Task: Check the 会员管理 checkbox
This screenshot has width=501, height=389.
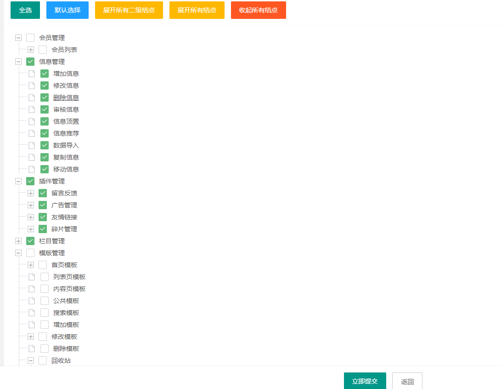Action: click(x=30, y=38)
